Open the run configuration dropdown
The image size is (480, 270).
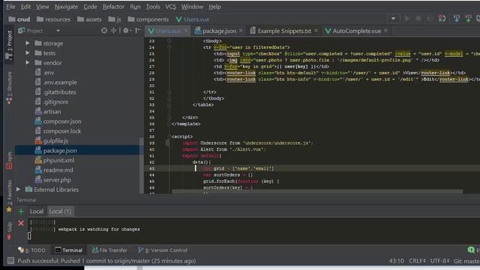click(393, 19)
